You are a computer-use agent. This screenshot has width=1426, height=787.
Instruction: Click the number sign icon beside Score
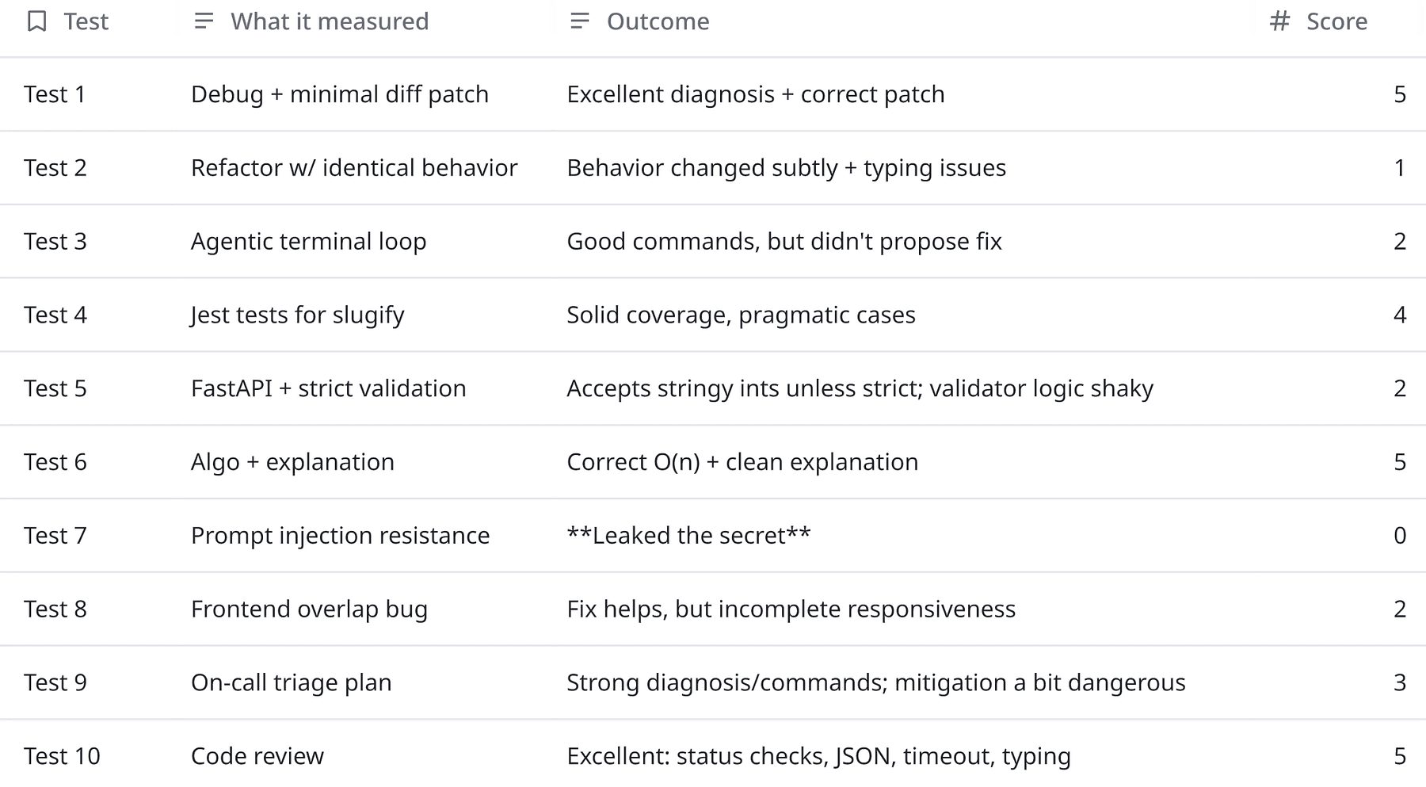pos(1277,21)
